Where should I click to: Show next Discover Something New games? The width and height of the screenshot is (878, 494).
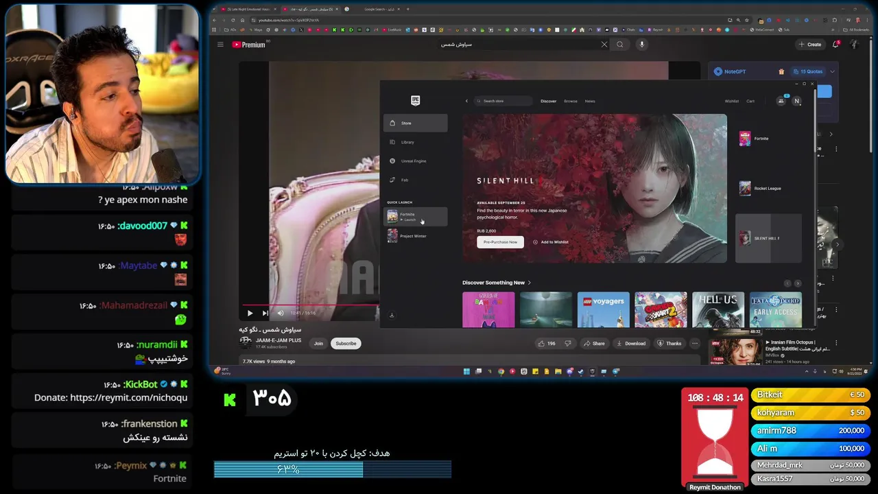(x=797, y=283)
